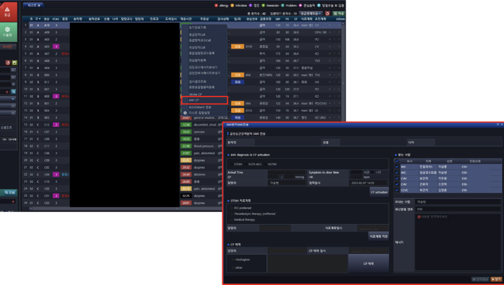Click the blue search magnifier in left panel
This screenshot has width=504, height=285.
[14, 91]
